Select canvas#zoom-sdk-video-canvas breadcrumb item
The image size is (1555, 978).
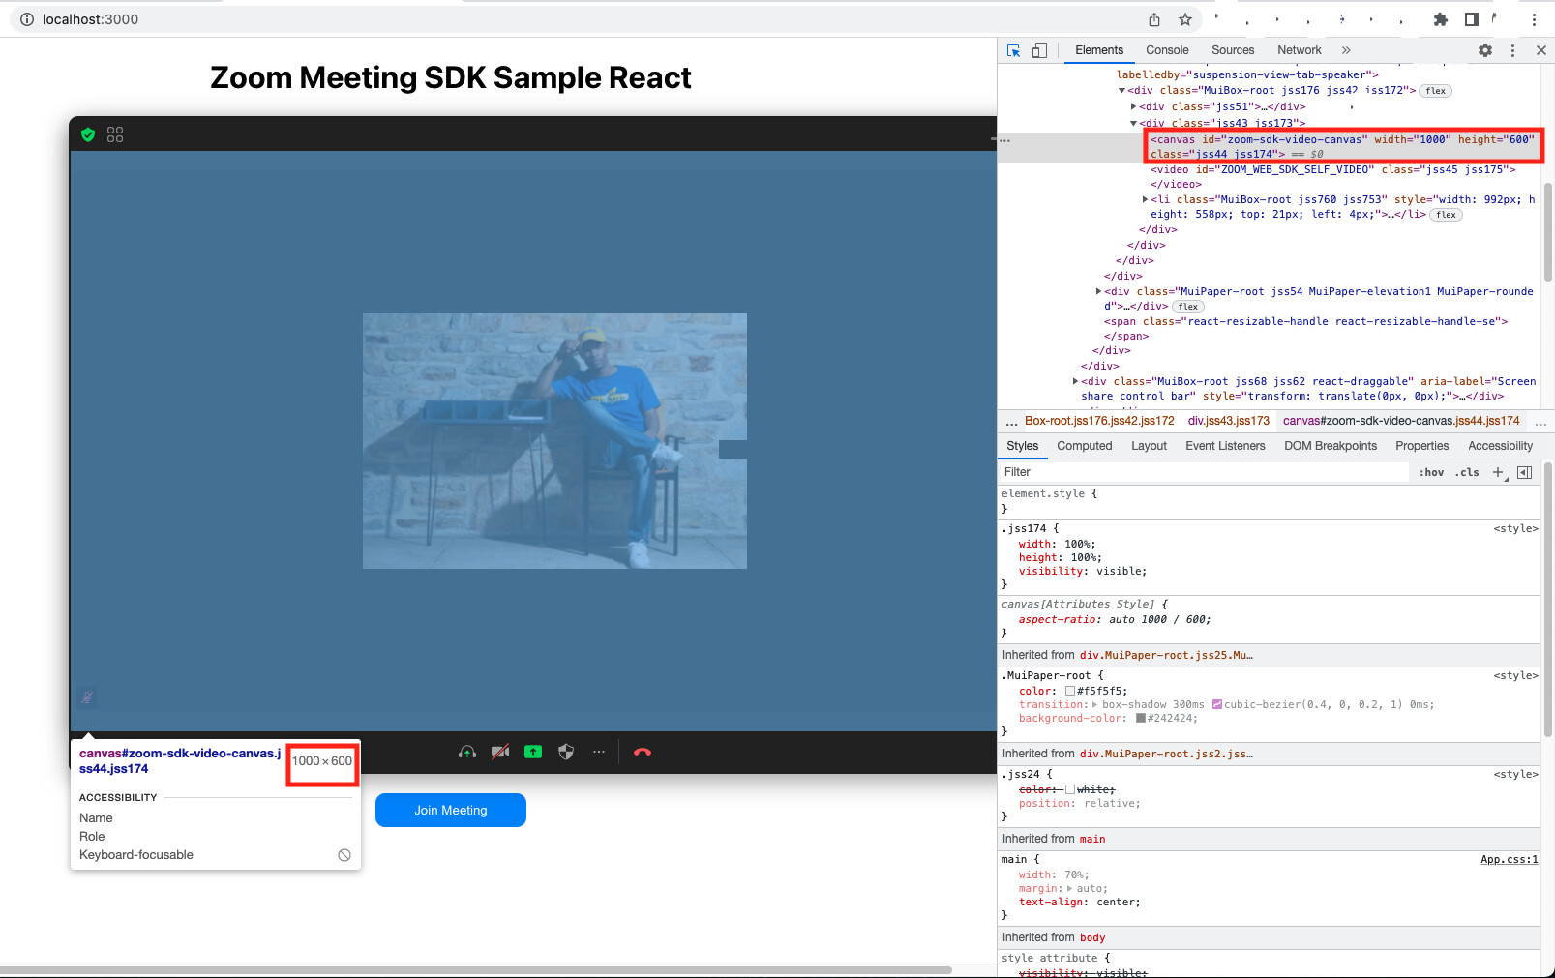(1401, 421)
